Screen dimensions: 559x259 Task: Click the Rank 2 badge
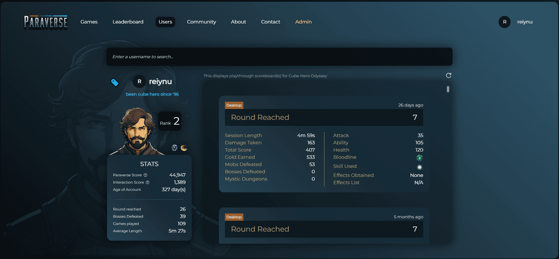[x=170, y=121]
